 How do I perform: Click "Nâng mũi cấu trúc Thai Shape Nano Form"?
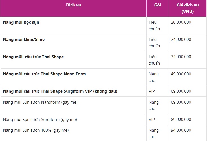point(45,74)
